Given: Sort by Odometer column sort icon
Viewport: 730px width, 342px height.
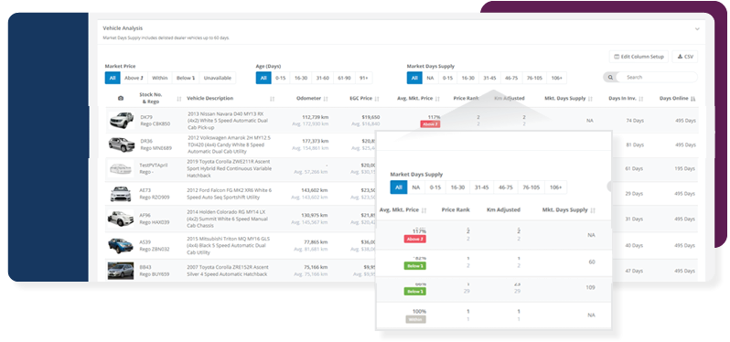Looking at the screenshot, I should point(326,99).
